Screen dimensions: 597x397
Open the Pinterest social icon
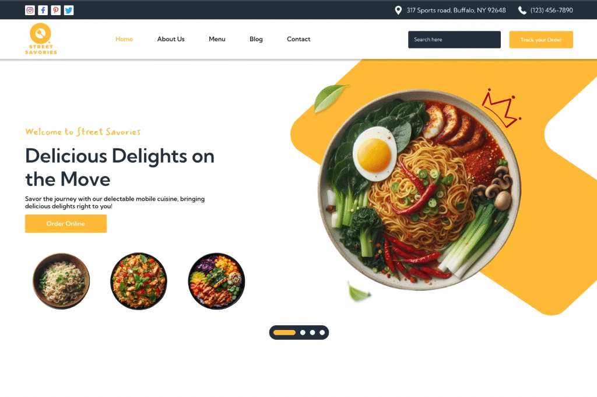pyautogui.click(x=56, y=10)
